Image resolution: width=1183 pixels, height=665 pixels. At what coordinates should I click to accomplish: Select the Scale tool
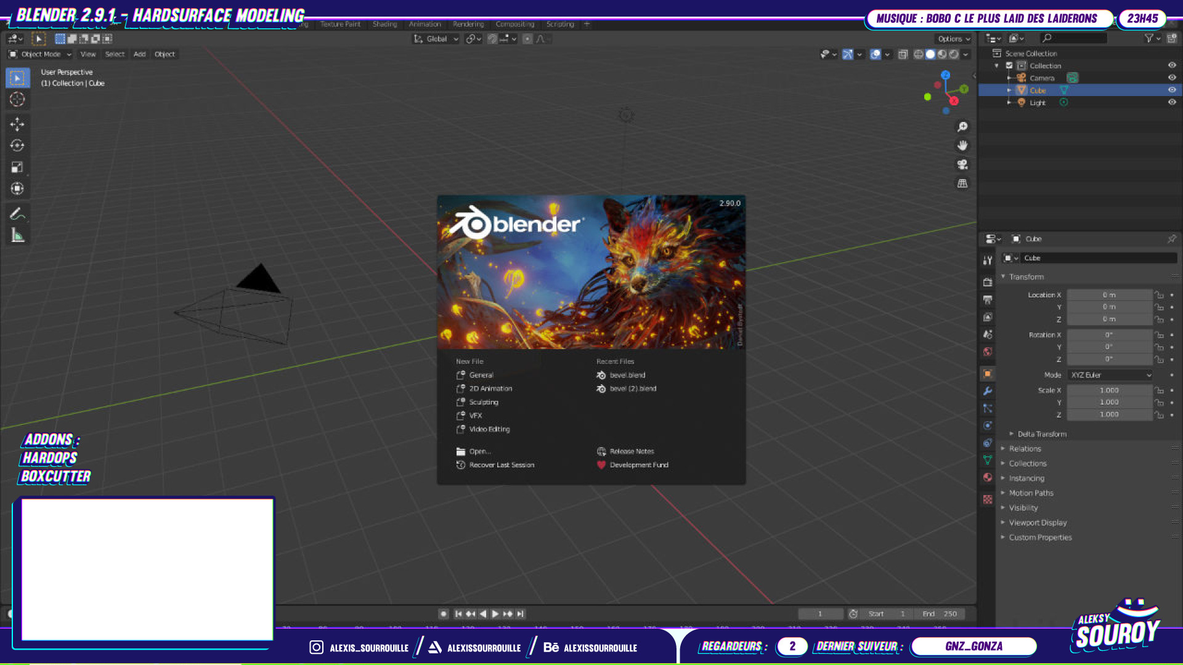pyautogui.click(x=17, y=167)
